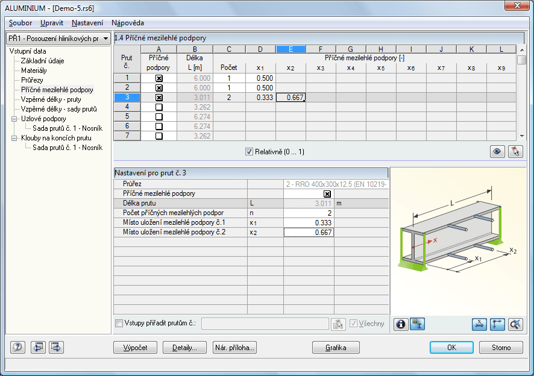Click the eye view mode icon
This screenshot has height=376, width=534.
(497, 151)
